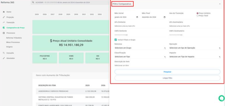Open the Mês Final calendar picker icon
The image size is (225, 106).
pyautogui.click(x=165, y=17)
